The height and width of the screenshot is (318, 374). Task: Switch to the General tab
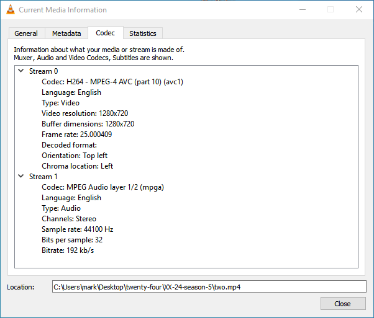26,33
